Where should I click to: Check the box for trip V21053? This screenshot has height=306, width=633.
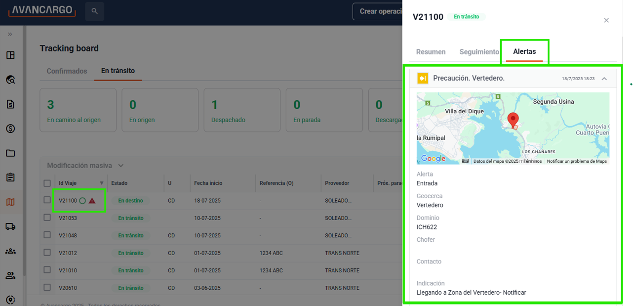pyautogui.click(x=47, y=218)
